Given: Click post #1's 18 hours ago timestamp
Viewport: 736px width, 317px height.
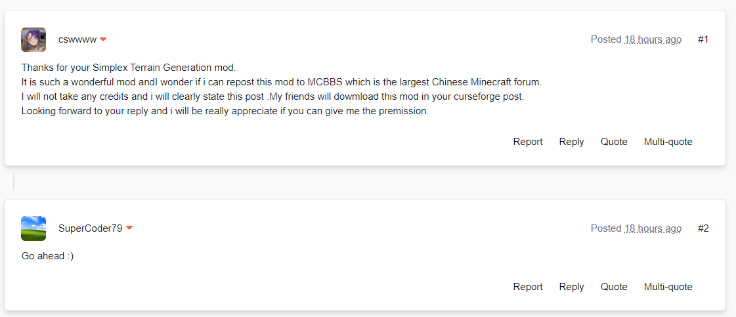Looking at the screenshot, I should (x=653, y=40).
